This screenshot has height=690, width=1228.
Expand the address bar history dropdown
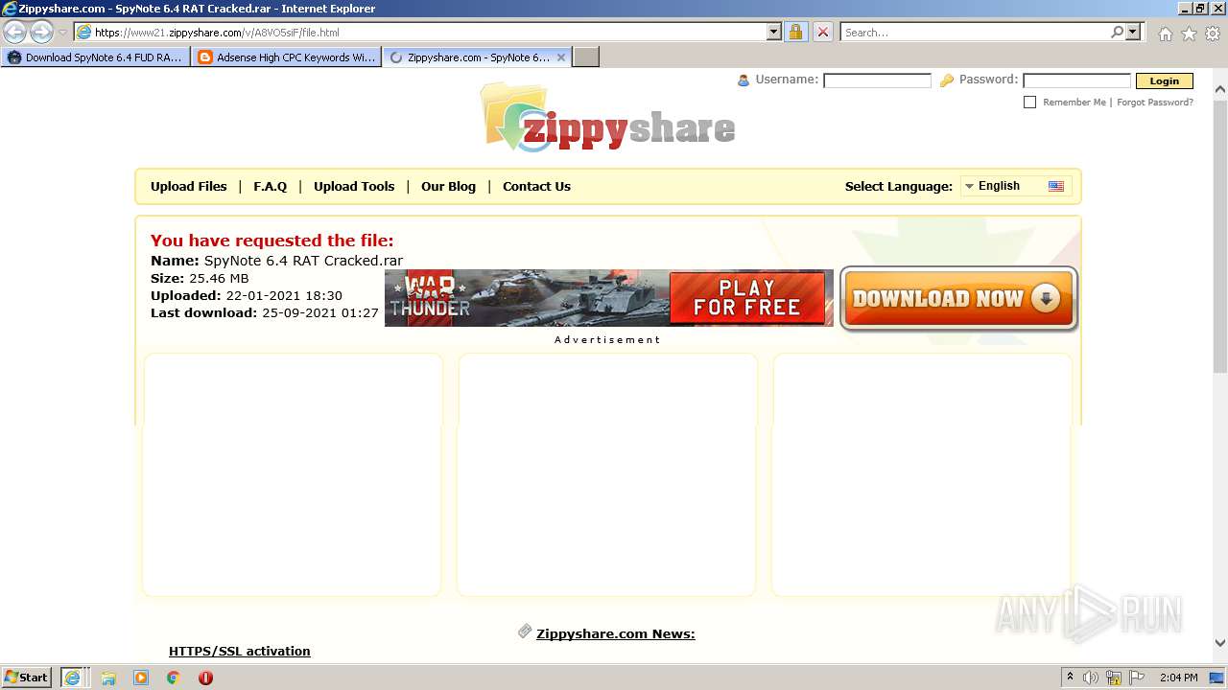point(774,32)
